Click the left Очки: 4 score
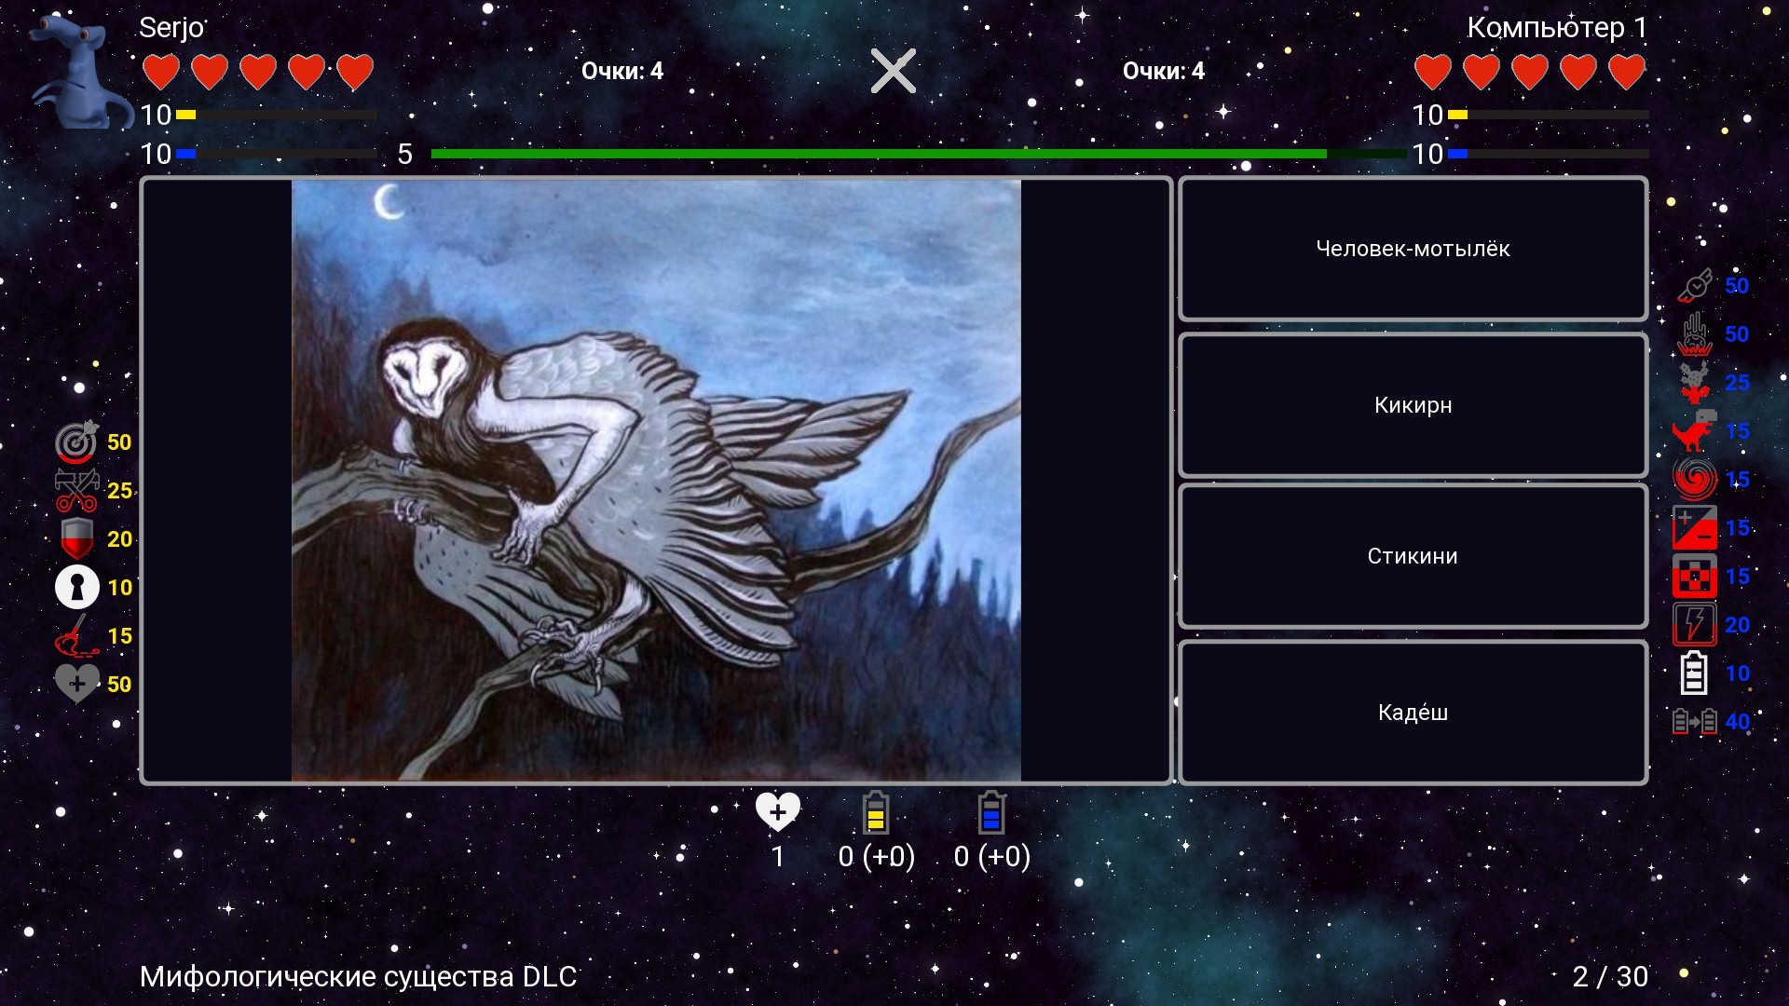 [622, 71]
